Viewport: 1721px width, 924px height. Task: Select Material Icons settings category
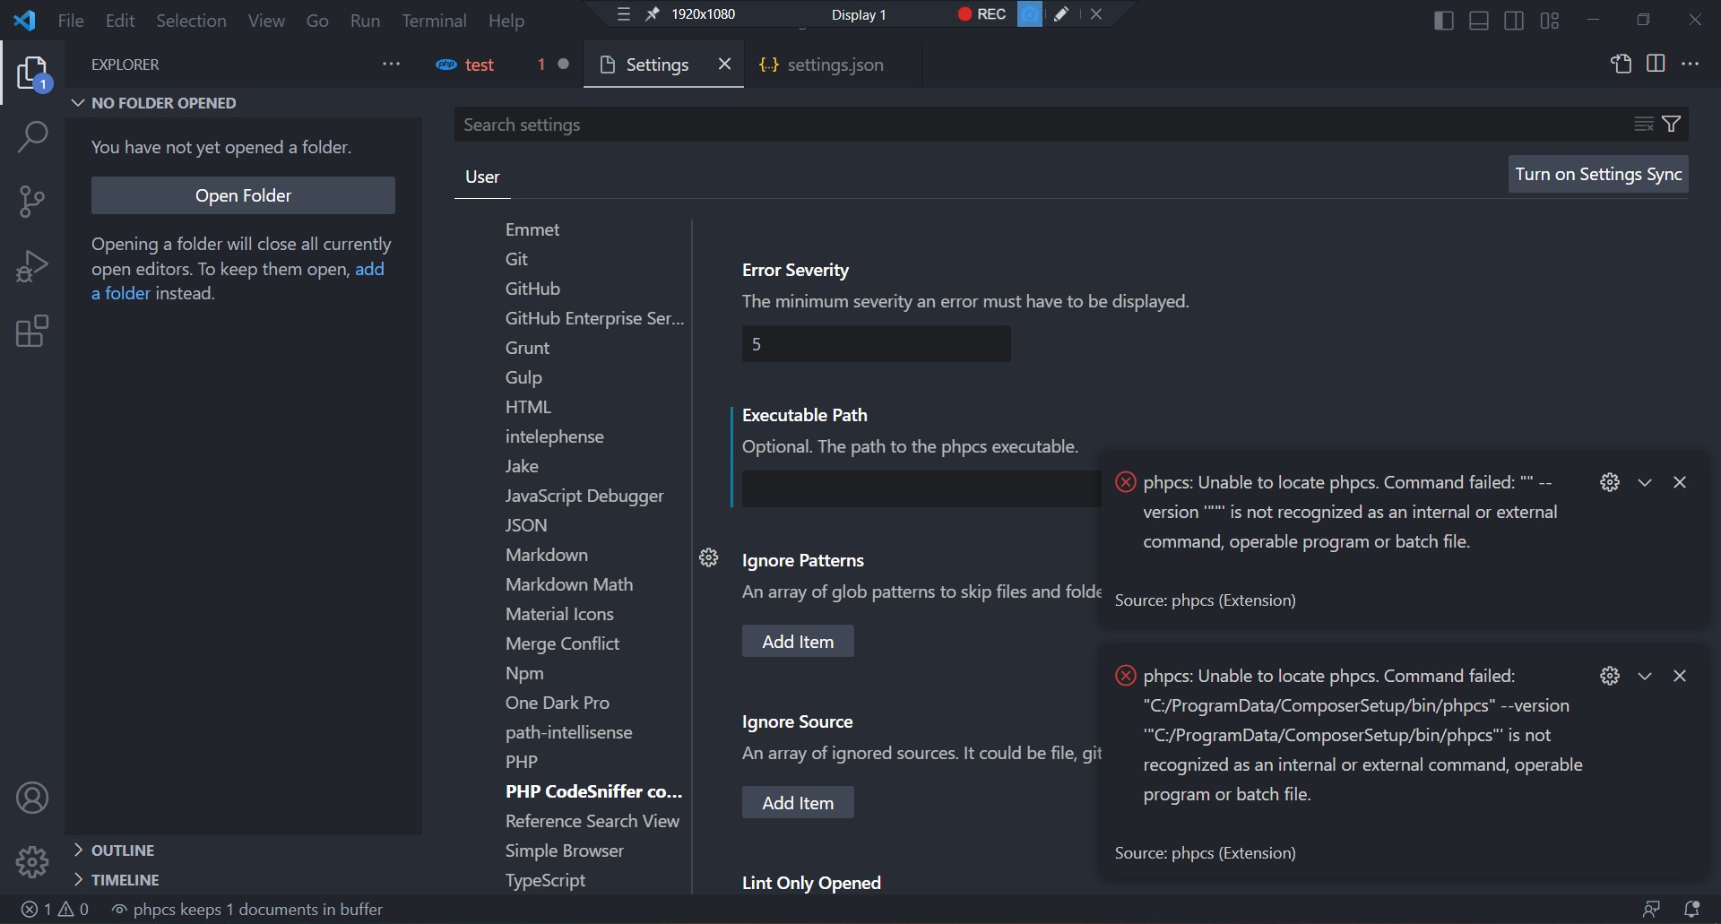tap(559, 614)
